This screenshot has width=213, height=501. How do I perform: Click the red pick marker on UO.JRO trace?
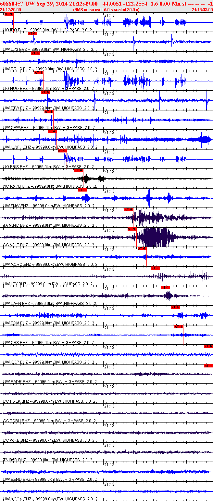(x=9, y=14)
